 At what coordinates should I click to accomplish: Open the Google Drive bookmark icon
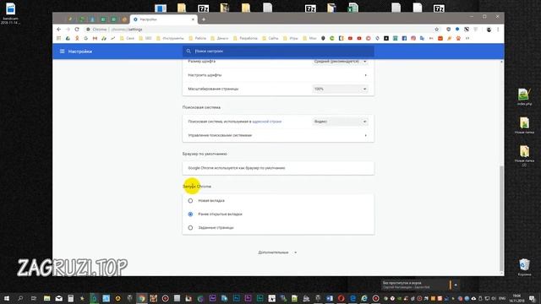[68, 38]
